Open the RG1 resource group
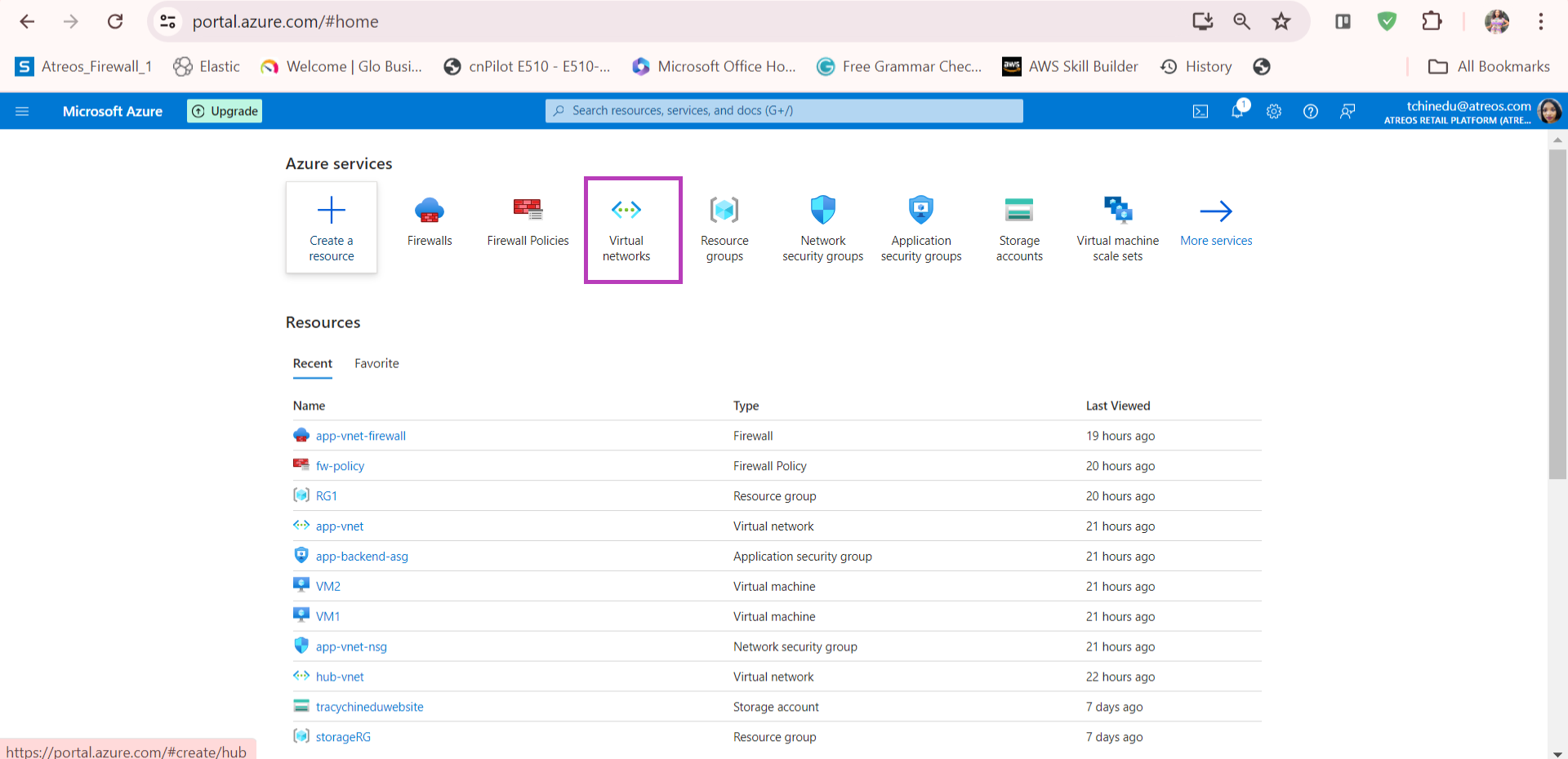The width and height of the screenshot is (1568, 759). click(x=327, y=496)
